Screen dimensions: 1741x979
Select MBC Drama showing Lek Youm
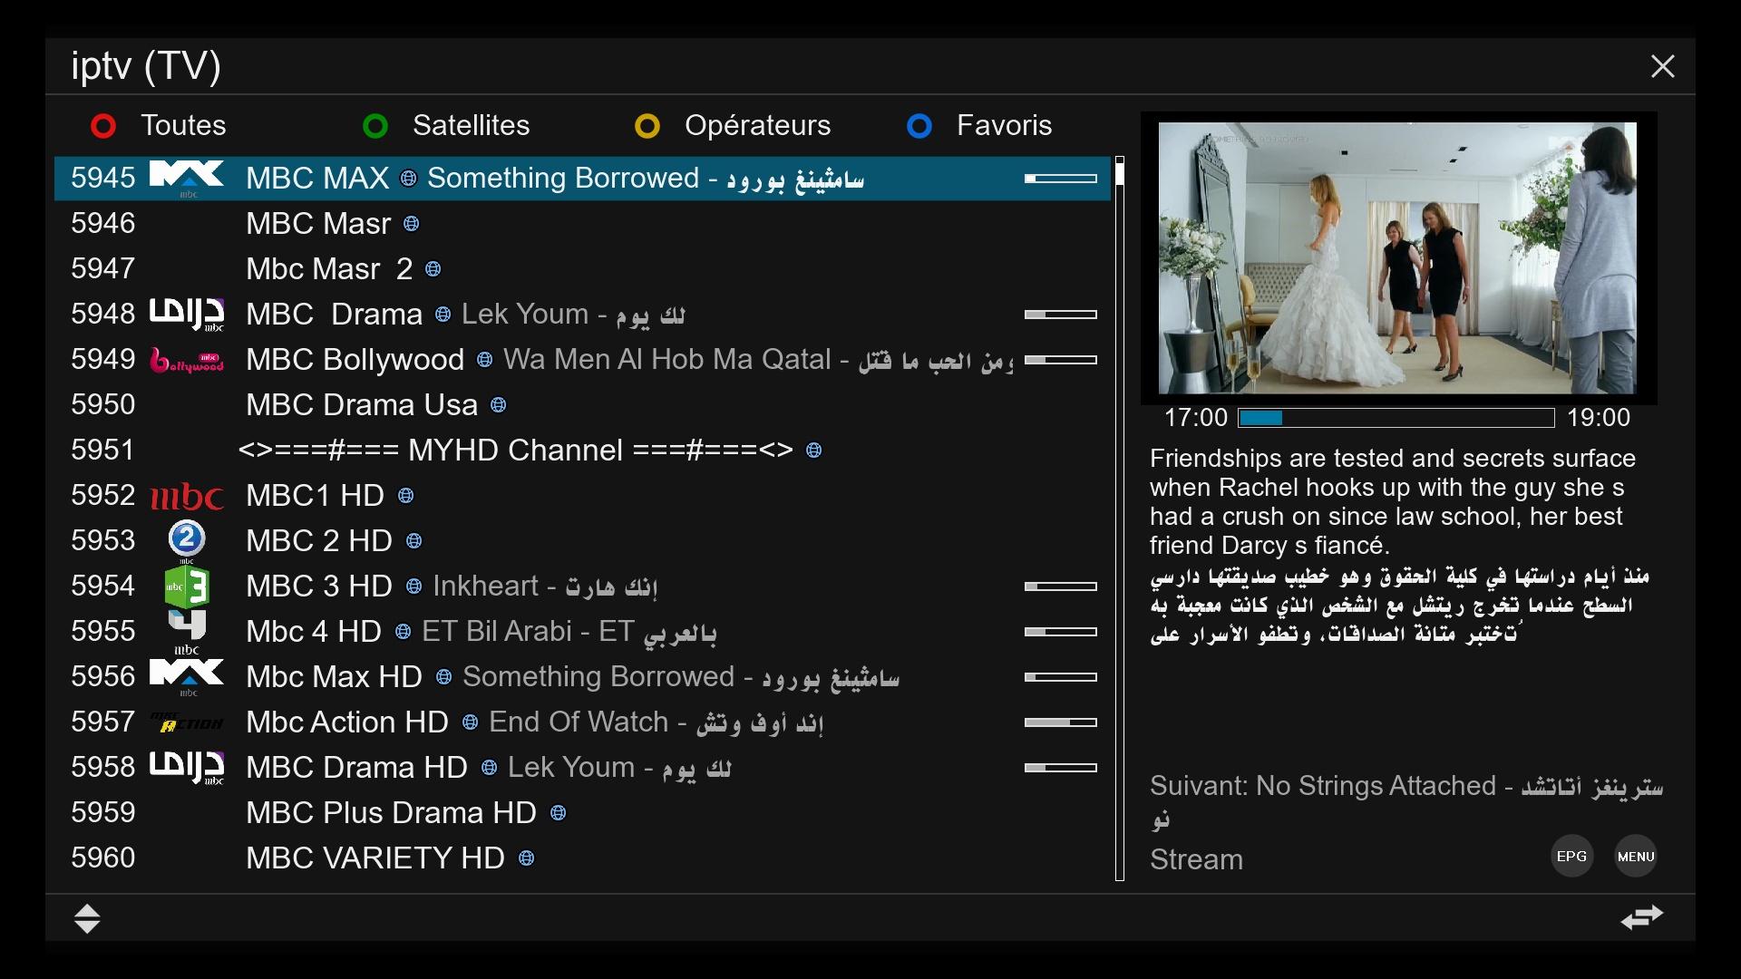582,314
